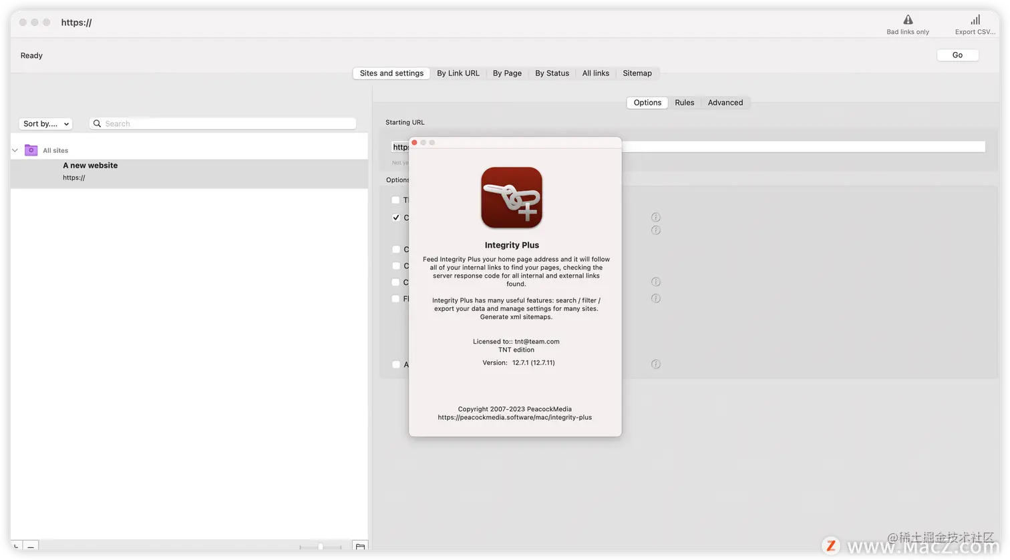Switch to Sites and settings tab

[391, 73]
